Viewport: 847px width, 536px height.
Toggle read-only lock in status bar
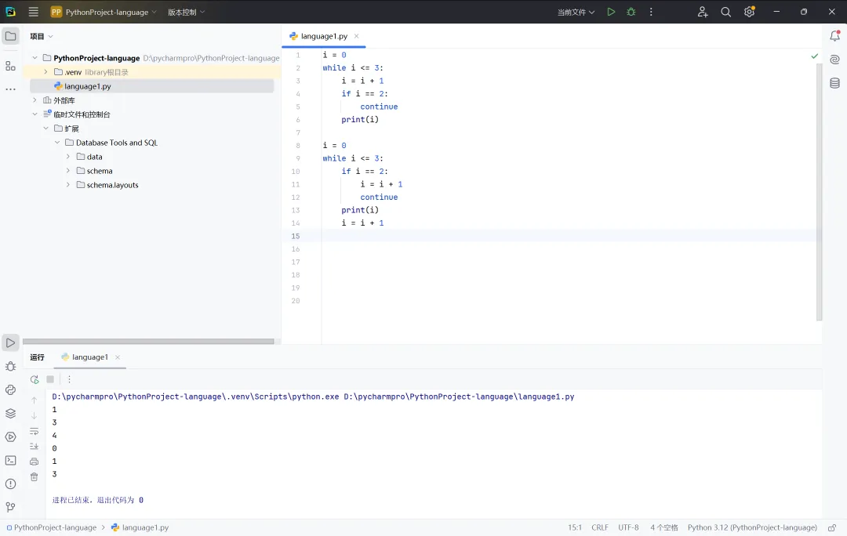click(x=832, y=527)
